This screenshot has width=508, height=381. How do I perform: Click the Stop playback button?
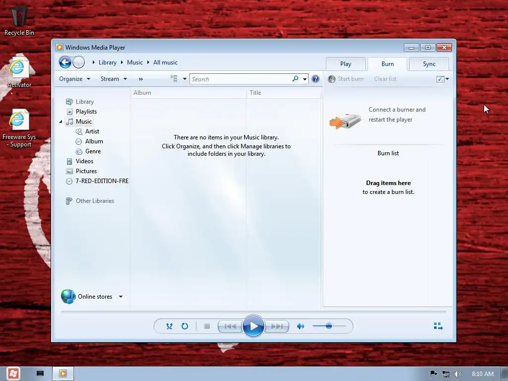[207, 326]
